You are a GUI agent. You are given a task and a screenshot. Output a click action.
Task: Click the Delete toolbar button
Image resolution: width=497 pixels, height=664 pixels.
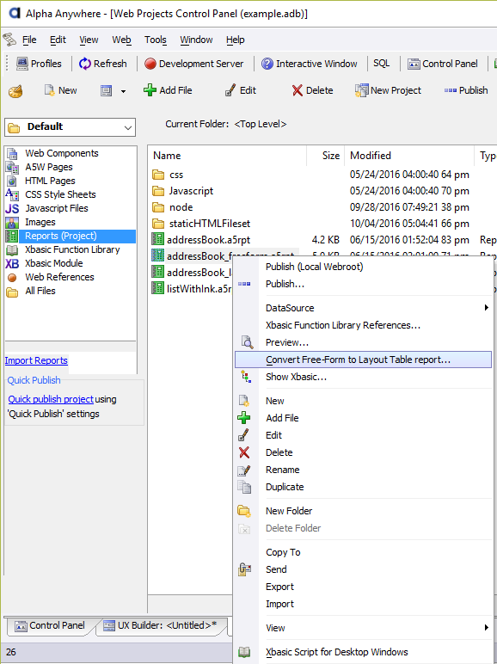coord(312,90)
